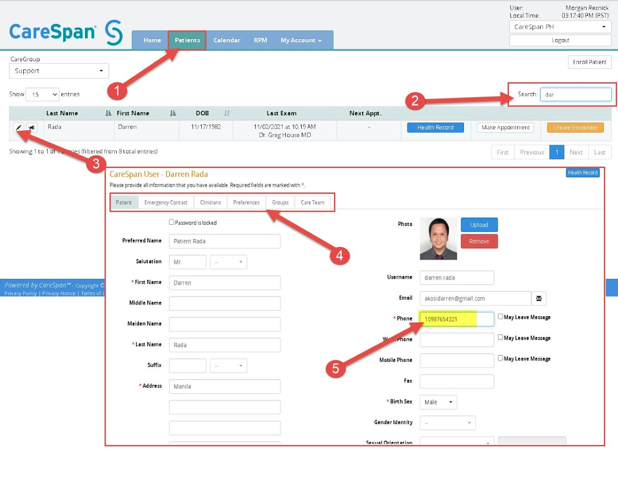
Task: Go to the Next page
Action: 576,152
